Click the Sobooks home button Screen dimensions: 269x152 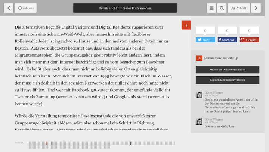25,8
